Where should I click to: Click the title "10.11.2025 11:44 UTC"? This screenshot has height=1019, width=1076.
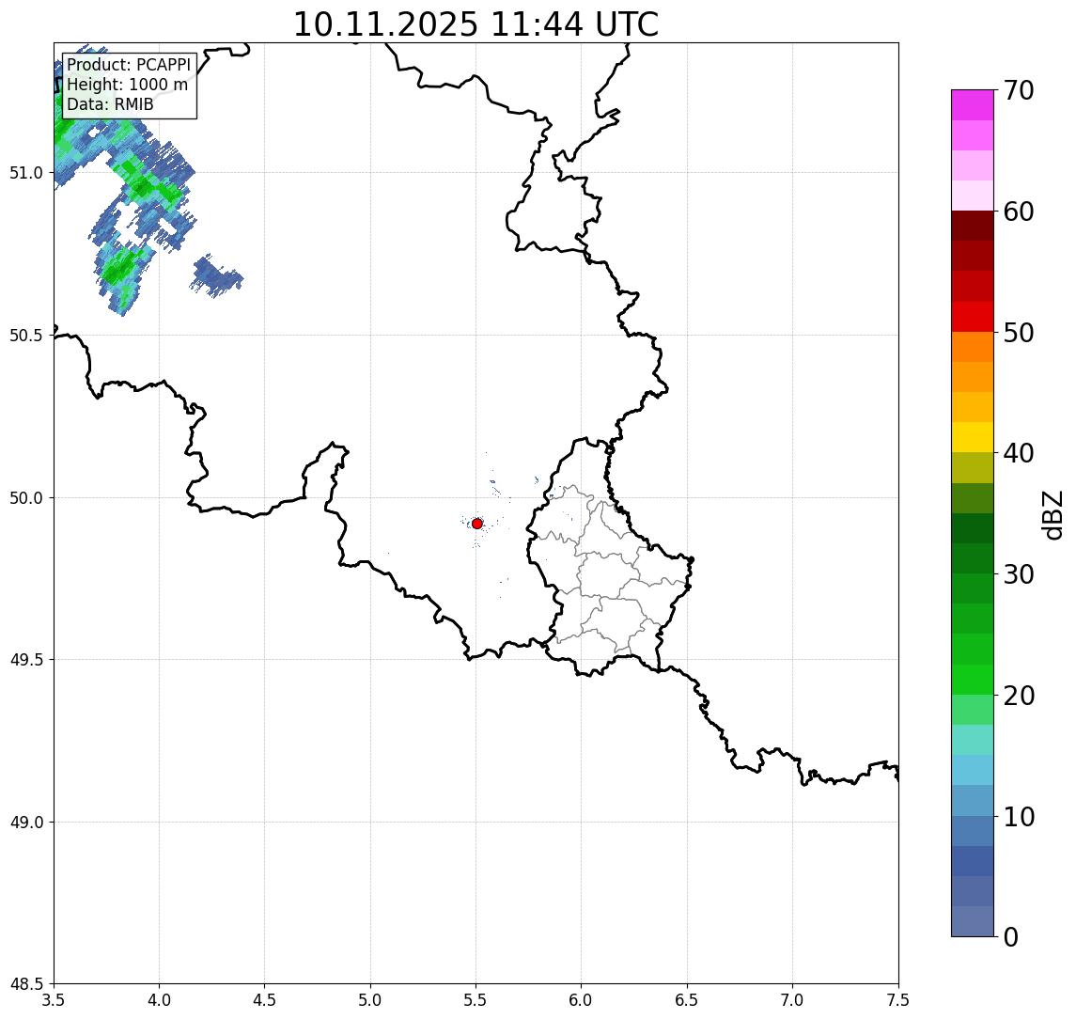476,24
